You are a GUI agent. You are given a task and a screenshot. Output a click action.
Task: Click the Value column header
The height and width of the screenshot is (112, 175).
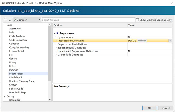[x=150, y=25]
